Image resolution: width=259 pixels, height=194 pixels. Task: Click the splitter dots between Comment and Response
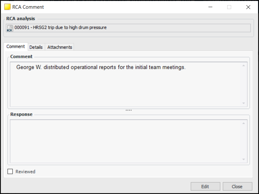point(129,110)
